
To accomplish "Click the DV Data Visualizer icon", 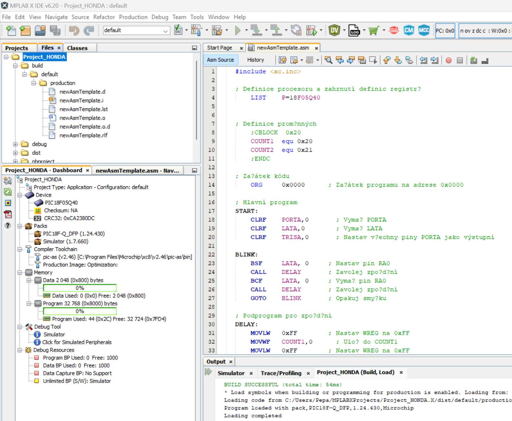I will (x=334, y=30).
